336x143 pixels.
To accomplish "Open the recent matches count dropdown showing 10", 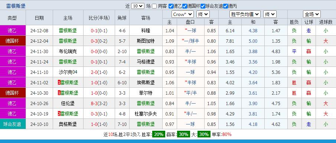I will [x=138, y=6].
